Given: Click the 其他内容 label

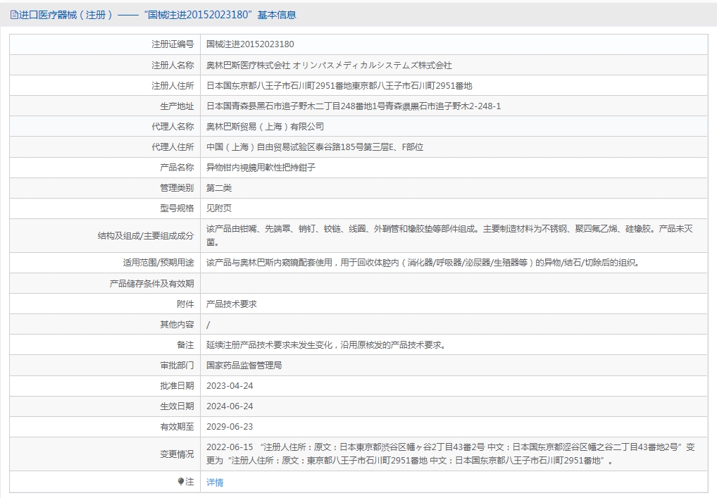Looking at the screenshot, I should [x=177, y=324].
